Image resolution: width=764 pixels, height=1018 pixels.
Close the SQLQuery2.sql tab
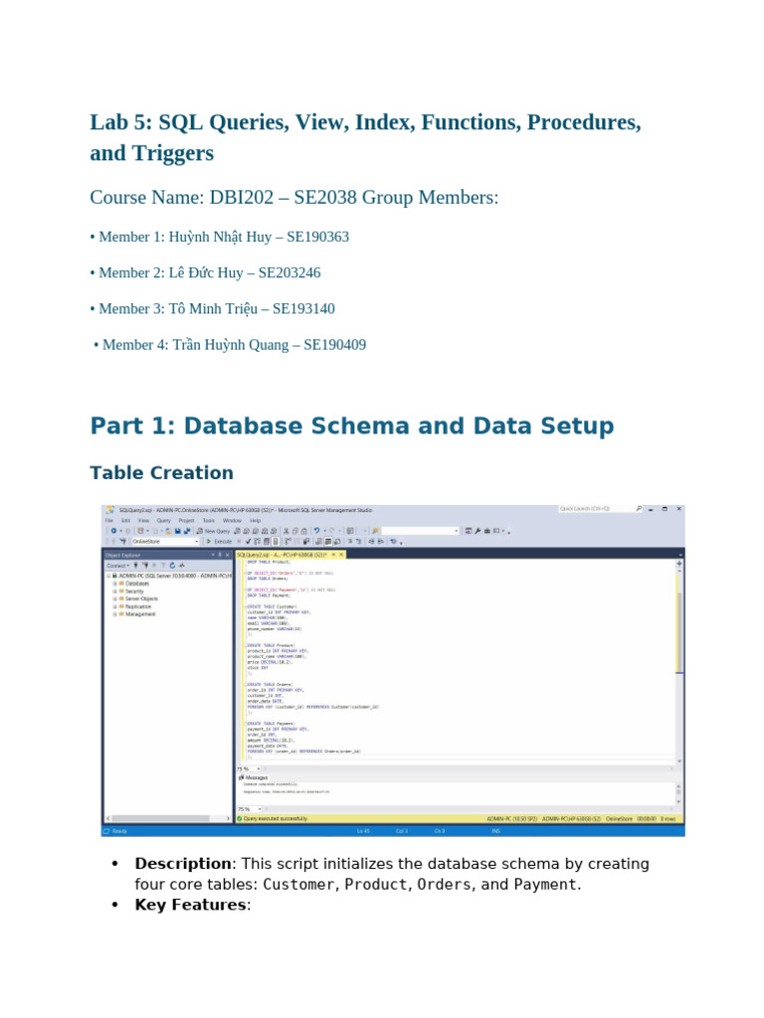pos(341,555)
